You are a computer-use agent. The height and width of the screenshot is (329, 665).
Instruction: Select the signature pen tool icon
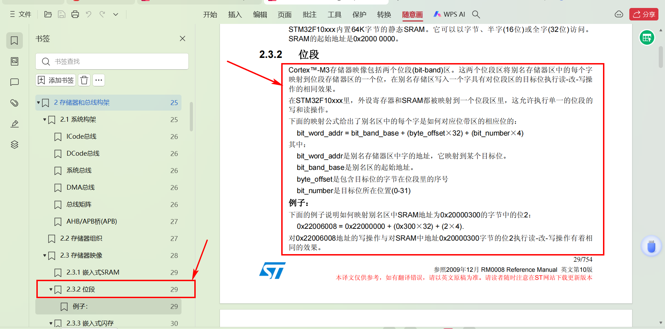coord(14,124)
